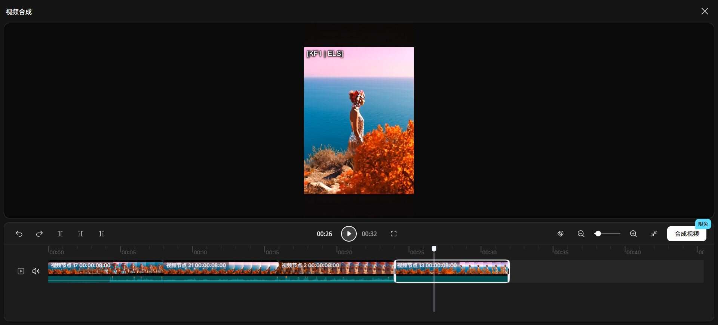
Task: Play the video preview
Action: (349, 234)
